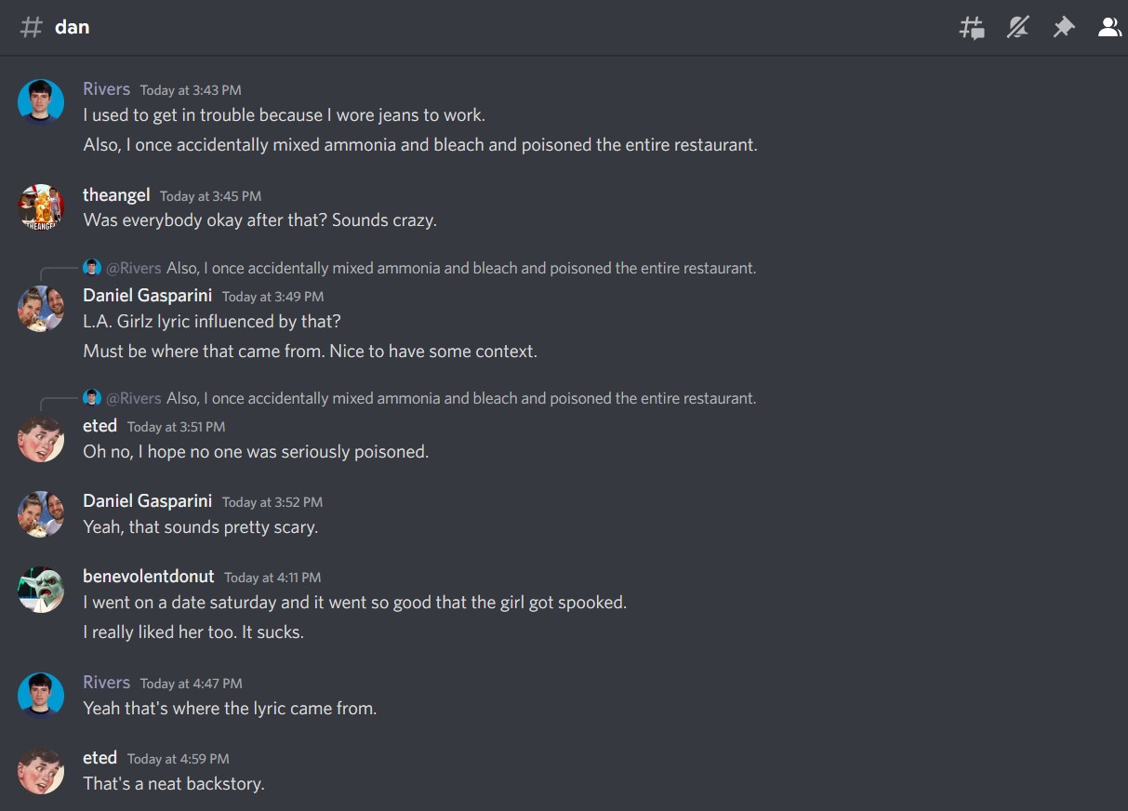Toggle notification settings bell icon
Screen dimensions: 1128x811
1018,27
